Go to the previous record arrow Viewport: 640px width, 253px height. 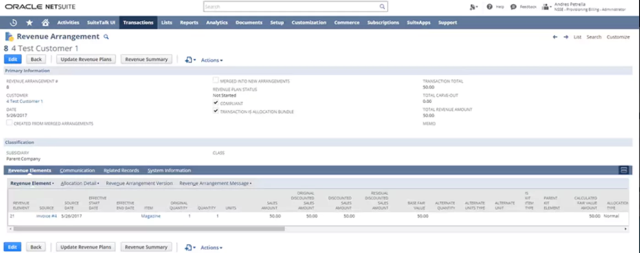click(x=555, y=37)
